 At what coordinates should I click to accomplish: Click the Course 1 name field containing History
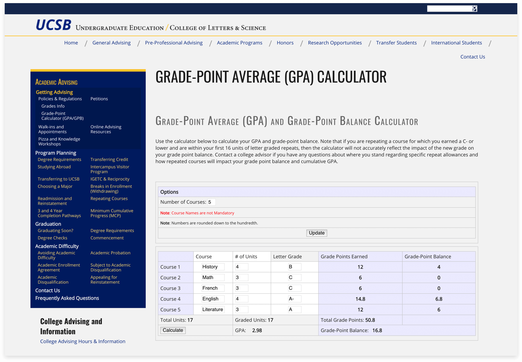(x=213, y=267)
